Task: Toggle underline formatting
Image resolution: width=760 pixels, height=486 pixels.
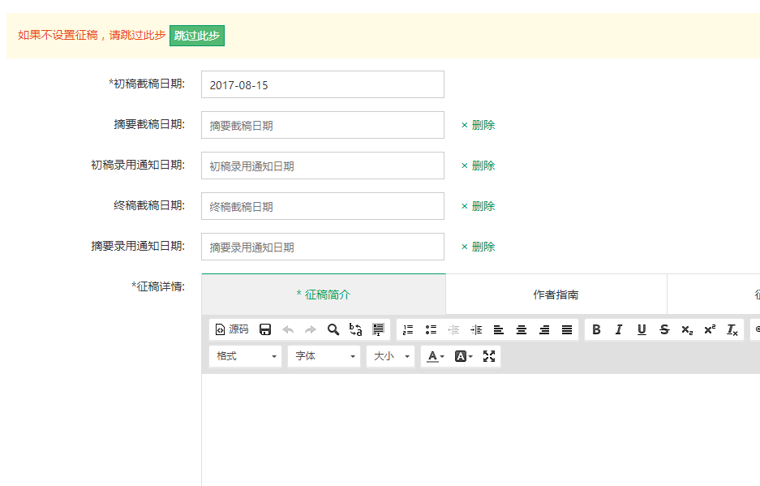Action: click(642, 329)
